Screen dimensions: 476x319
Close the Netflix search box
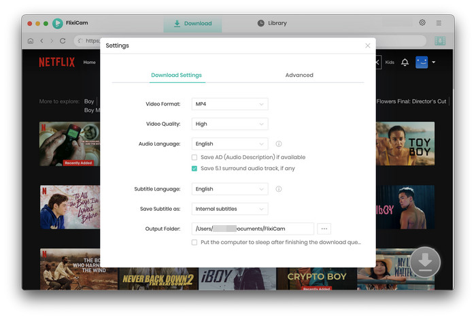click(377, 62)
